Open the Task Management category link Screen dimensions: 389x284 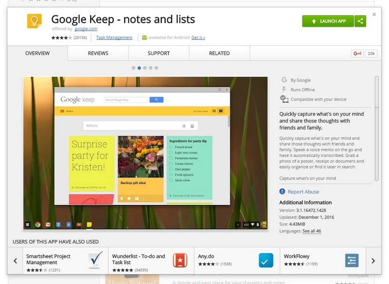point(114,37)
